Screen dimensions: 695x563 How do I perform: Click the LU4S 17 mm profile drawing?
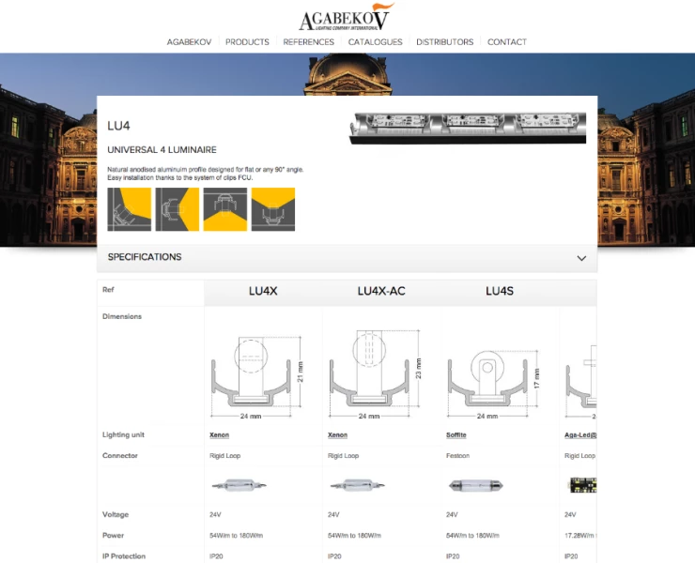[494, 384]
